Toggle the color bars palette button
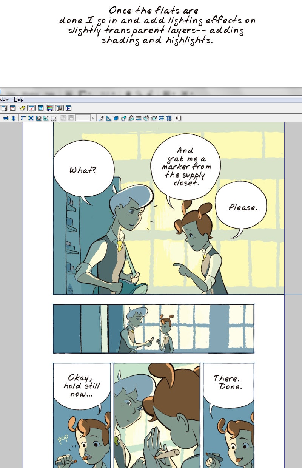Image resolution: width=302 pixels, height=468 pixels. [50, 108]
